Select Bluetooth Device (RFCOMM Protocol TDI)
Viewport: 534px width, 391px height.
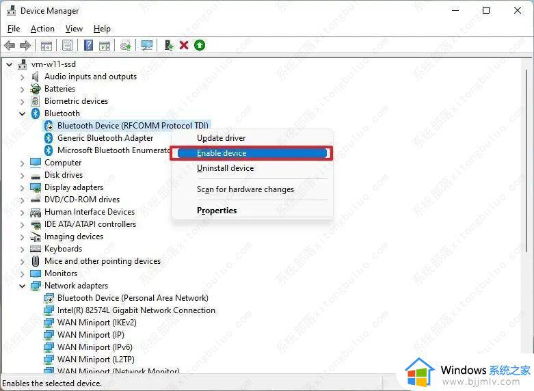tap(133, 126)
